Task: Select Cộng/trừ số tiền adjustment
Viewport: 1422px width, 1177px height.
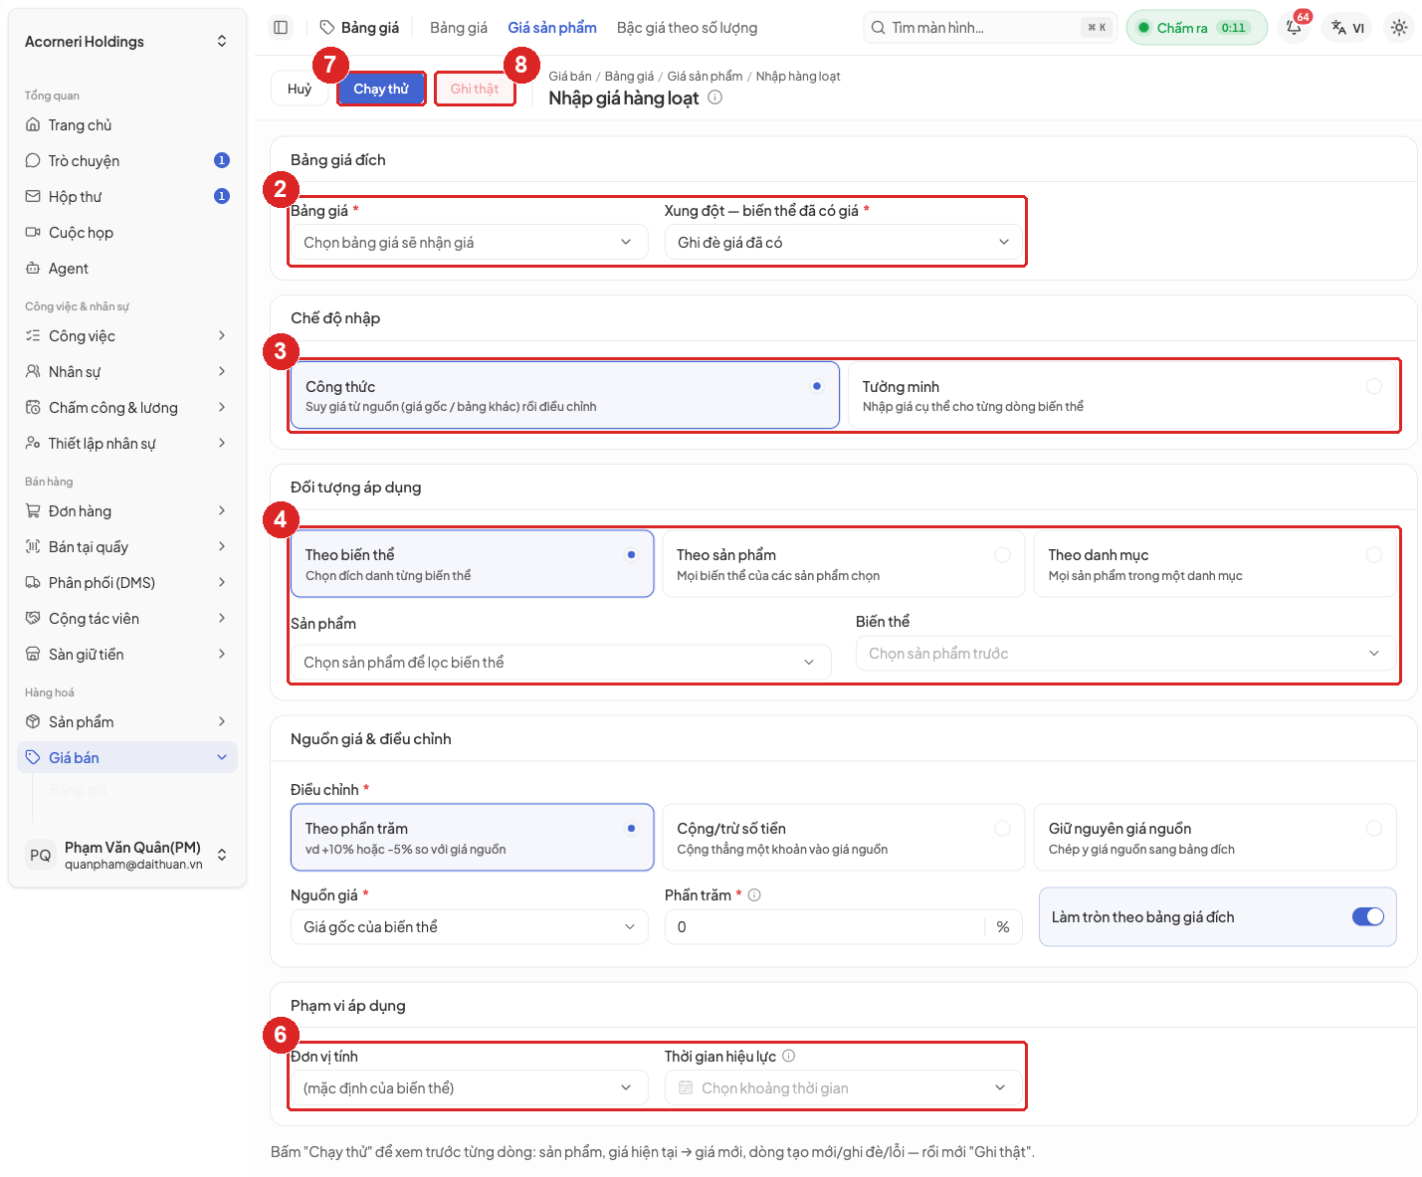Action: [x=844, y=838]
